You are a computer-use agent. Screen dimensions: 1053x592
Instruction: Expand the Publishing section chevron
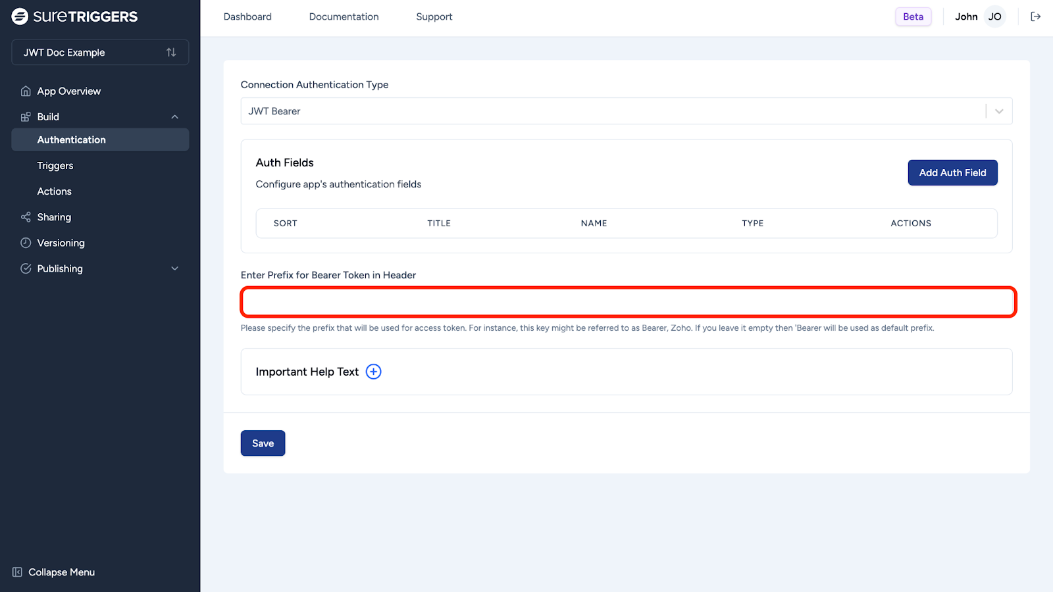tap(175, 268)
